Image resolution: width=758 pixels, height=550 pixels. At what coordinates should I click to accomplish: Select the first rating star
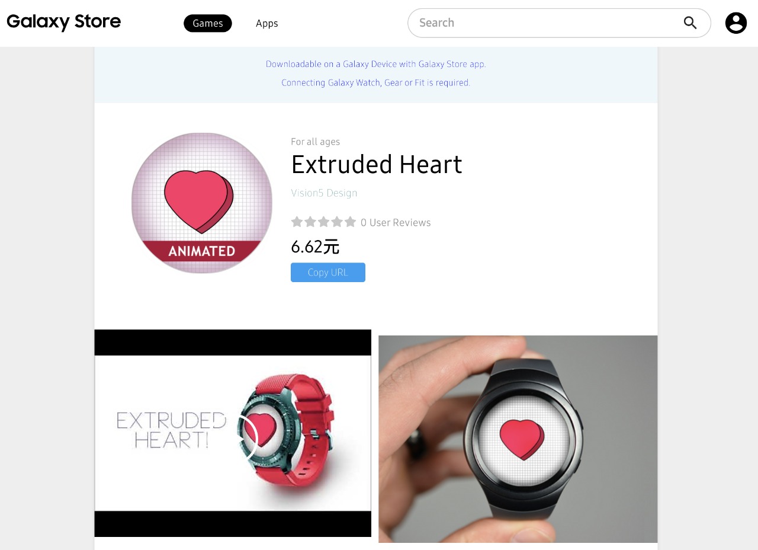coord(297,222)
